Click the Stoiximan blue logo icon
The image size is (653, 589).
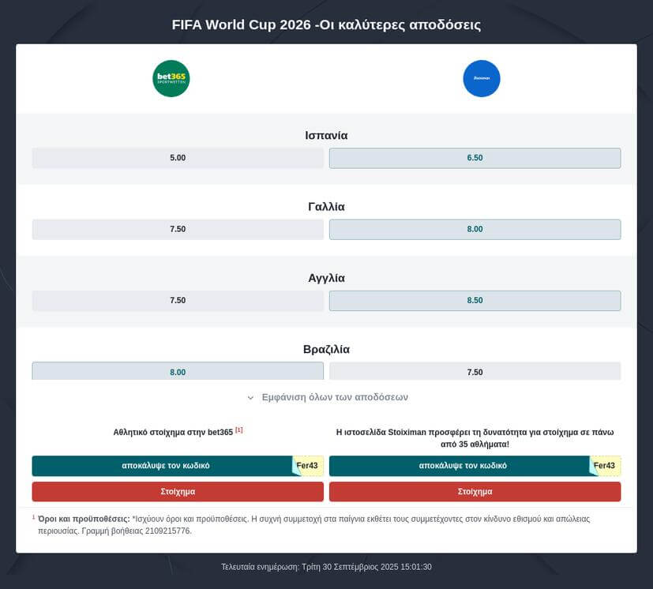[482, 79]
